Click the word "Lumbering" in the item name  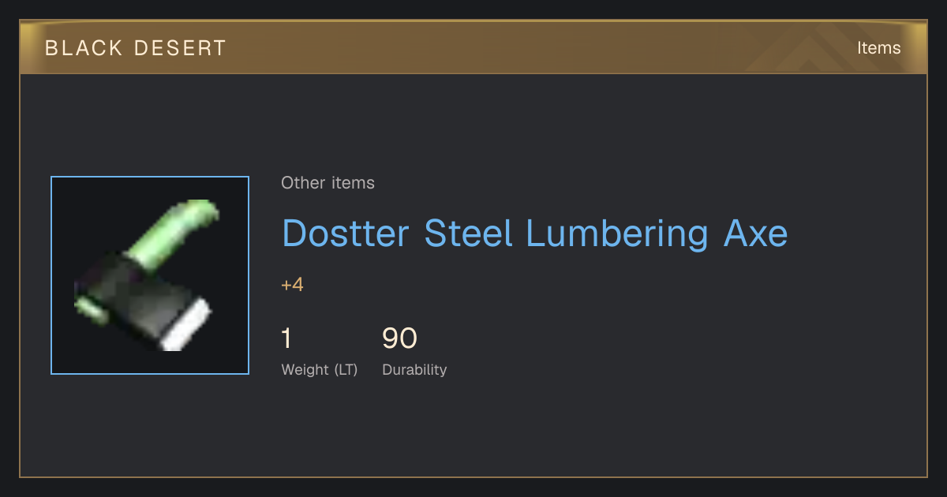618,234
